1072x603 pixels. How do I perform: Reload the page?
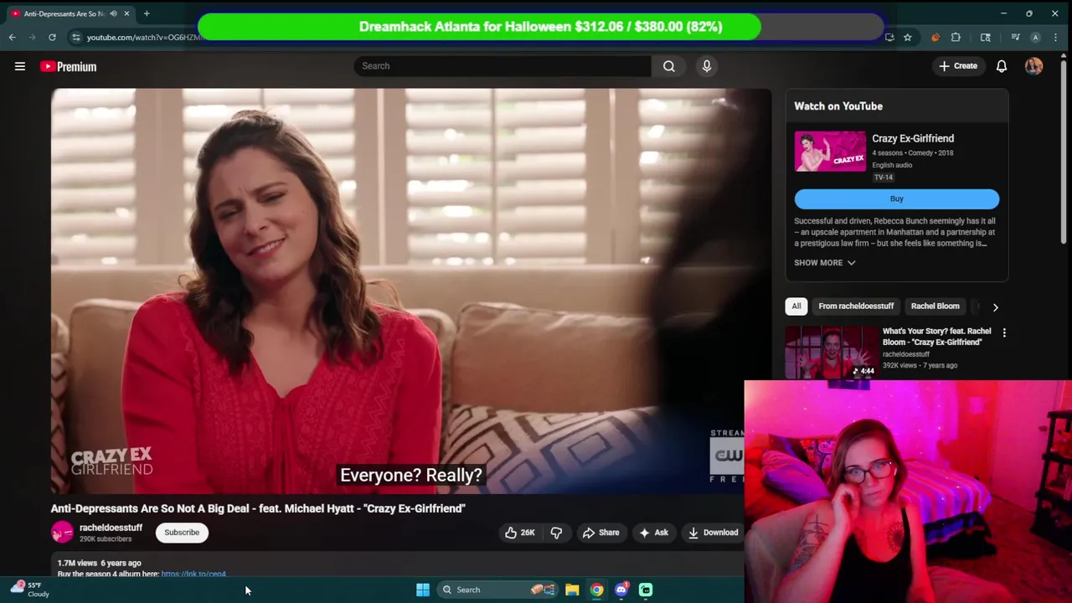point(52,37)
